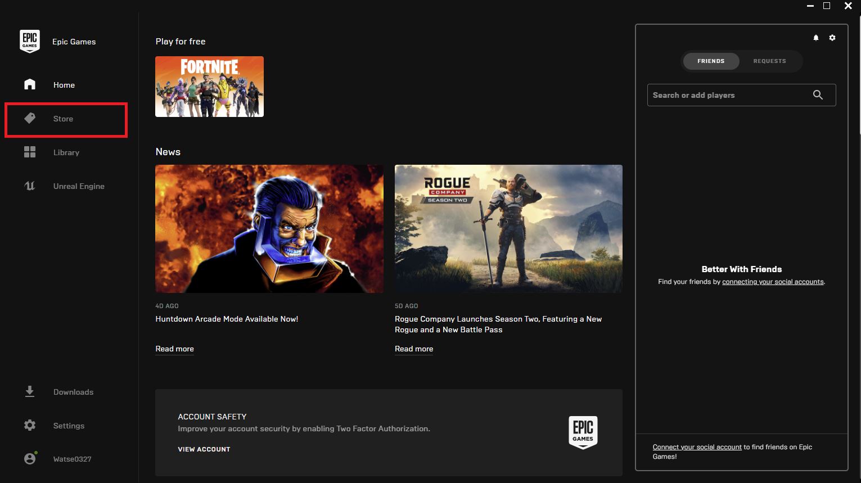Open Home via the house icon
Viewport: 861px width, 483px height.
click(x=30, y=84)
